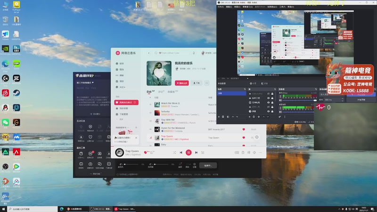Select the highlighted scene in OBS scene list

pyautogui.click(x=231, y=93)
